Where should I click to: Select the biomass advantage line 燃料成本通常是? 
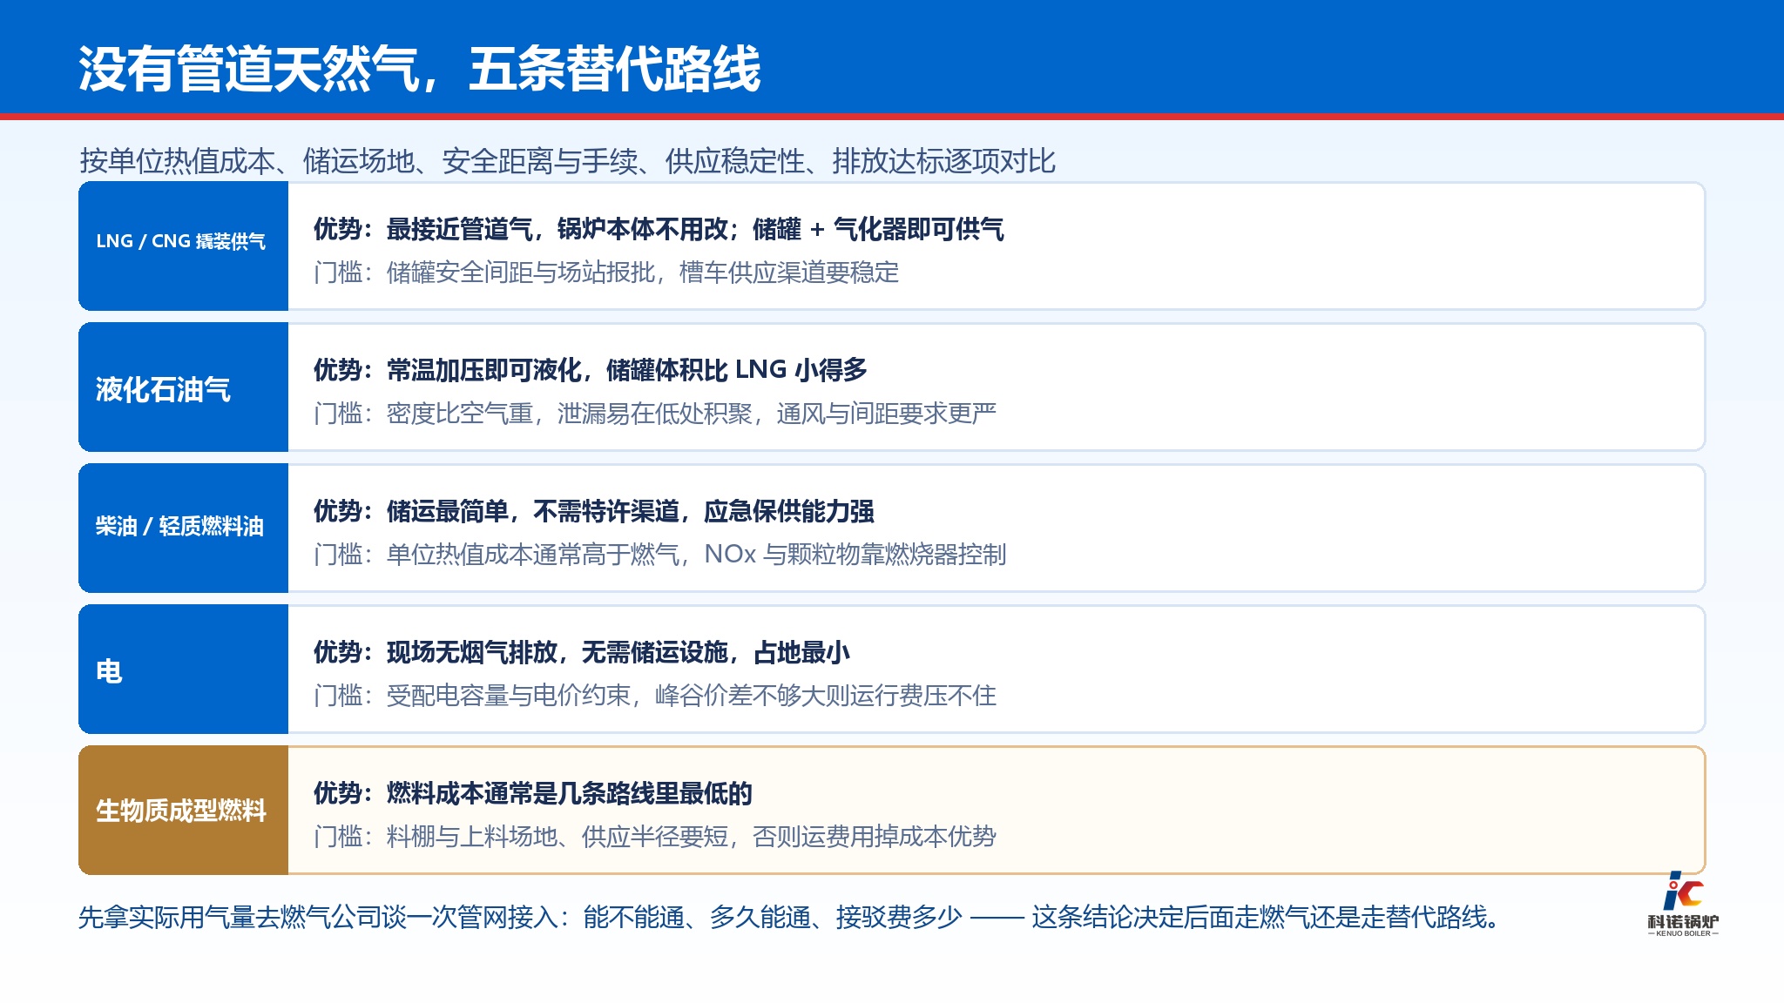pyautogui.click(x=533, y=793)
